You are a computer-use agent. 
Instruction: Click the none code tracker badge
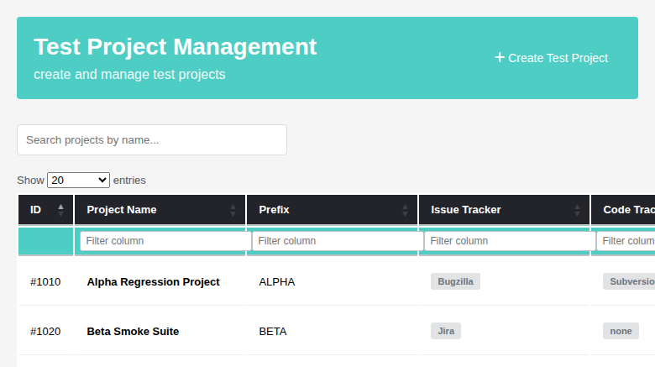[x=621, y=331]
